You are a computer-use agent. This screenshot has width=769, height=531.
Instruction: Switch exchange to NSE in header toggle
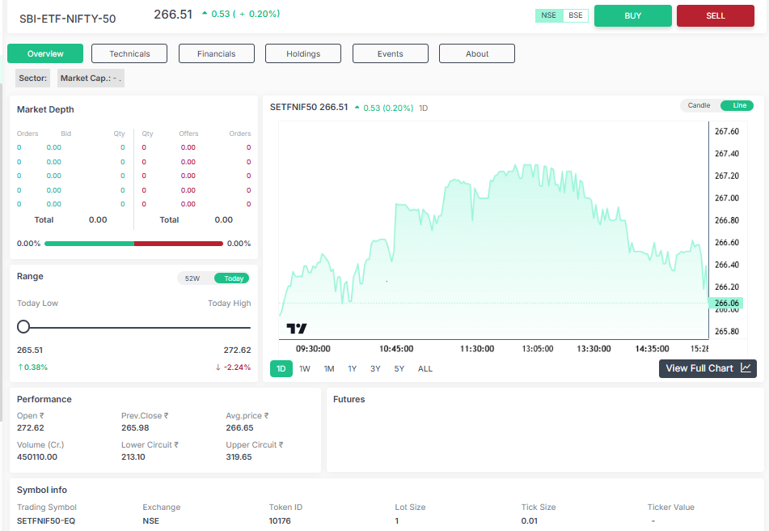point(549,15)
